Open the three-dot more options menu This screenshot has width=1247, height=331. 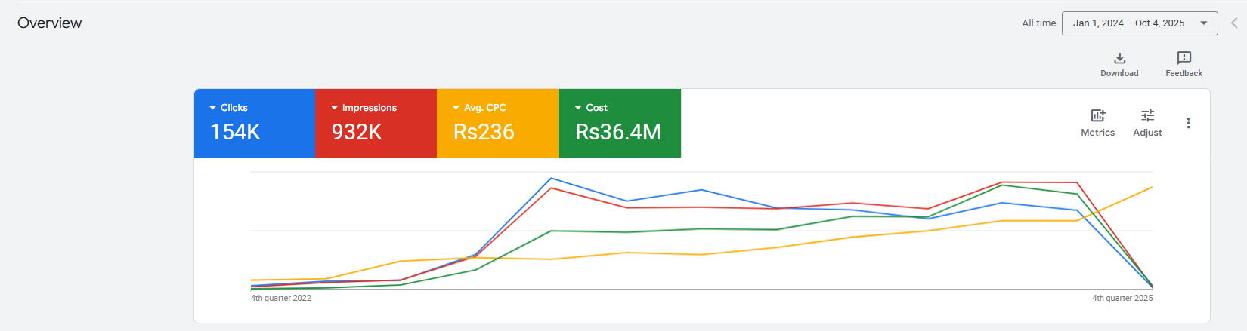point(1188,123)
